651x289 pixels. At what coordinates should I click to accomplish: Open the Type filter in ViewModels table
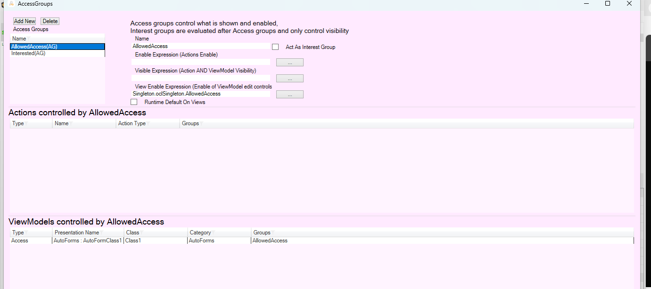(26, 233)
